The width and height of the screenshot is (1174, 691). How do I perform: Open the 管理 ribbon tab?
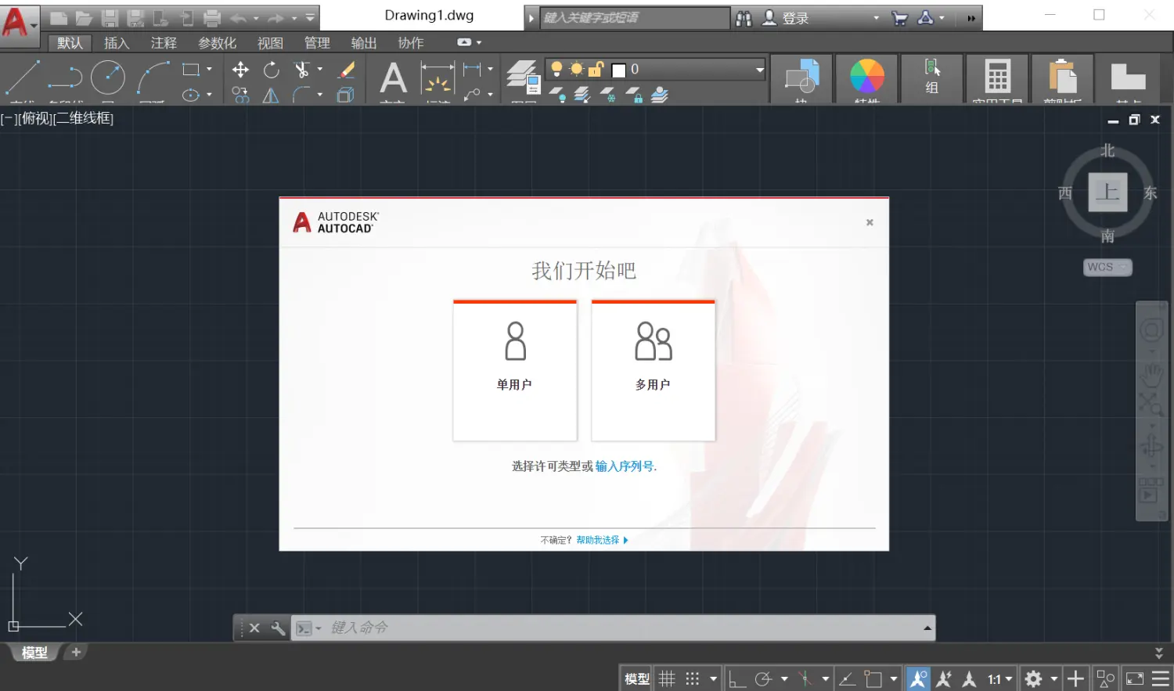pos(317,43)
